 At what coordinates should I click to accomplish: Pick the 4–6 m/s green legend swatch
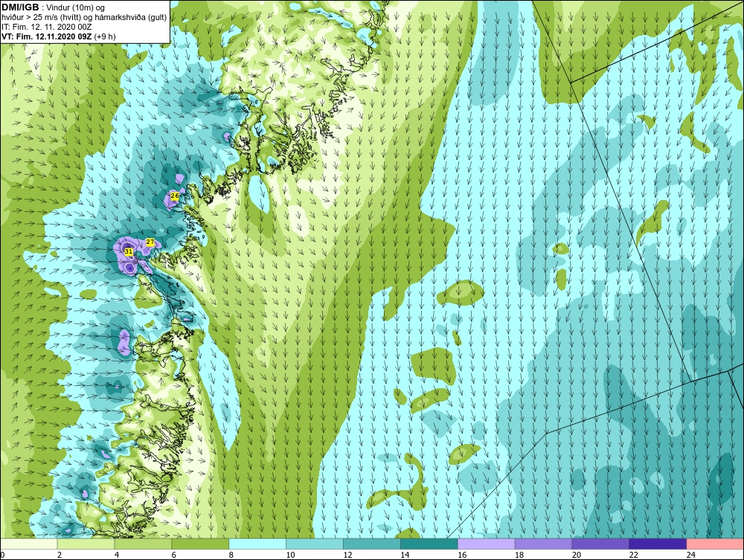tap(143, 544)
